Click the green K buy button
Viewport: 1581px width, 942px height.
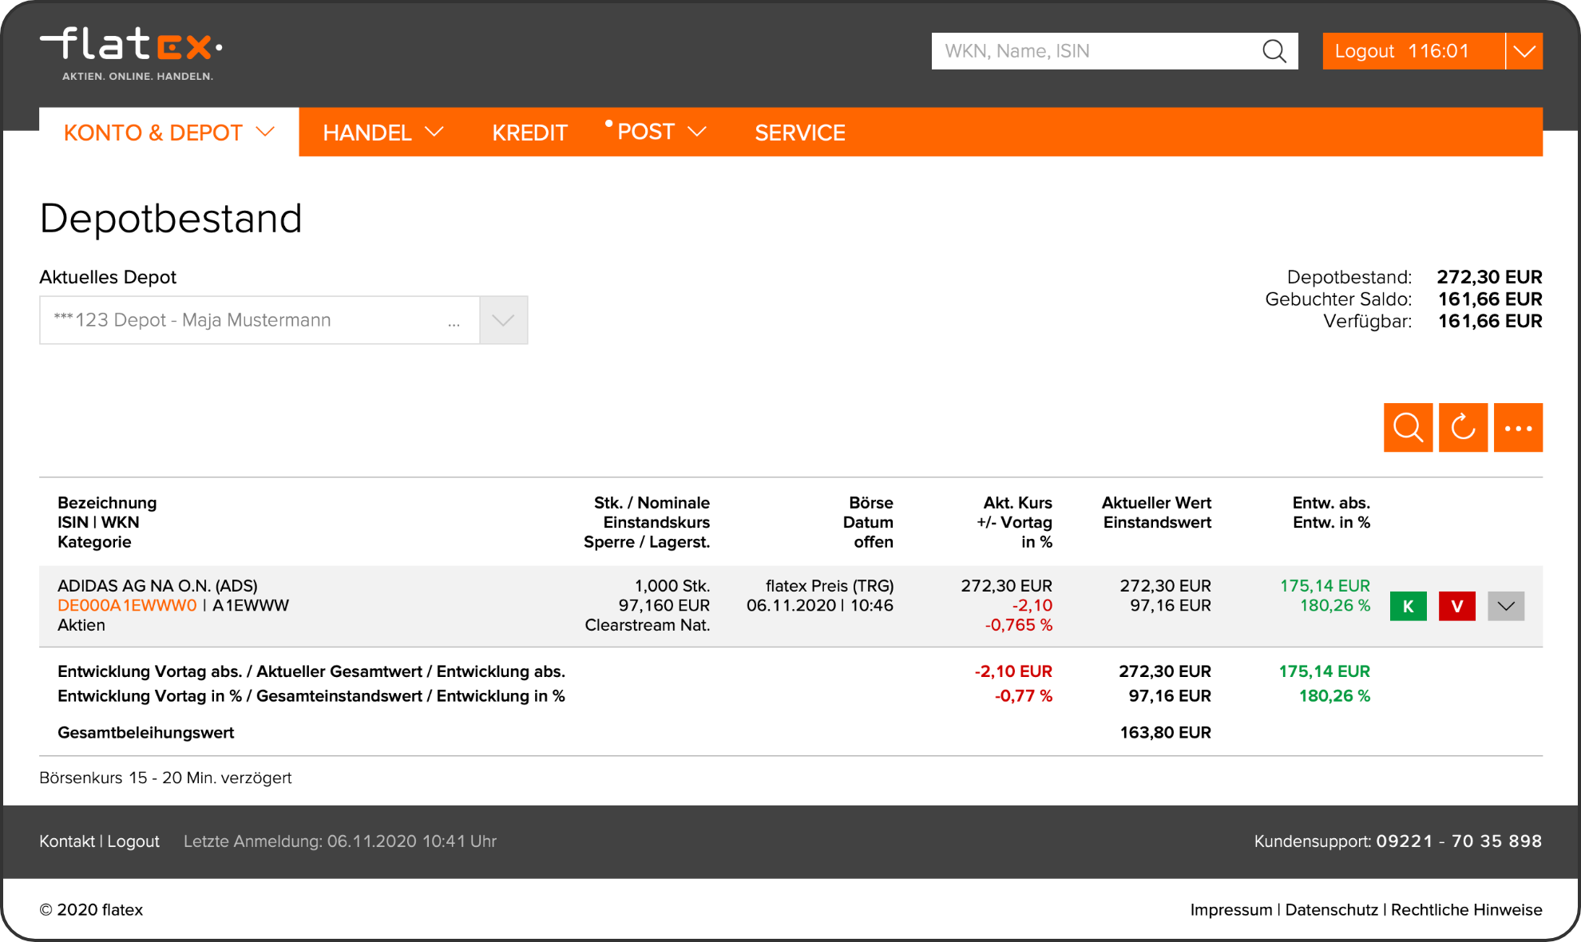click(x=1408, y=606)
